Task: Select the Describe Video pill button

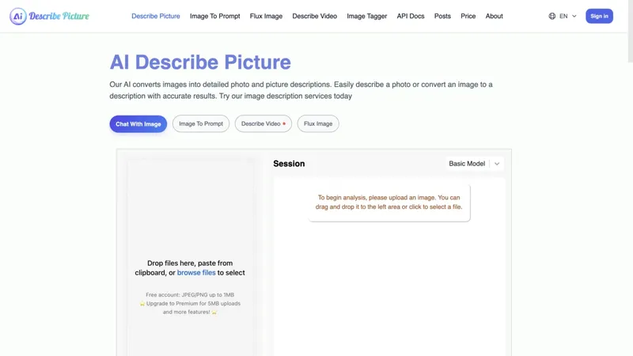Action: pos(263,123)
